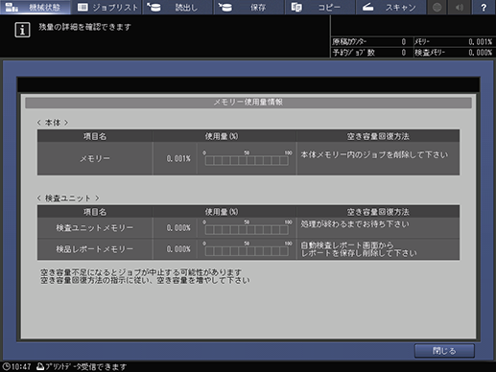Click 残量の詳細を確認できます message
This screenshot has width=496, height=372.
(x=84, y=27)
